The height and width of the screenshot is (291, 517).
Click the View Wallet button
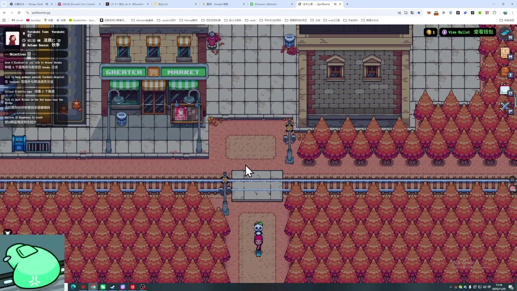pos(467,32)
